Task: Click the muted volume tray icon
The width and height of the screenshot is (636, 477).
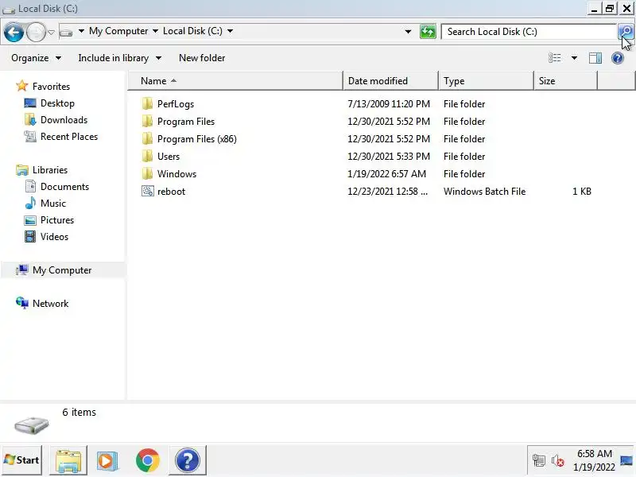Action: 558,460
